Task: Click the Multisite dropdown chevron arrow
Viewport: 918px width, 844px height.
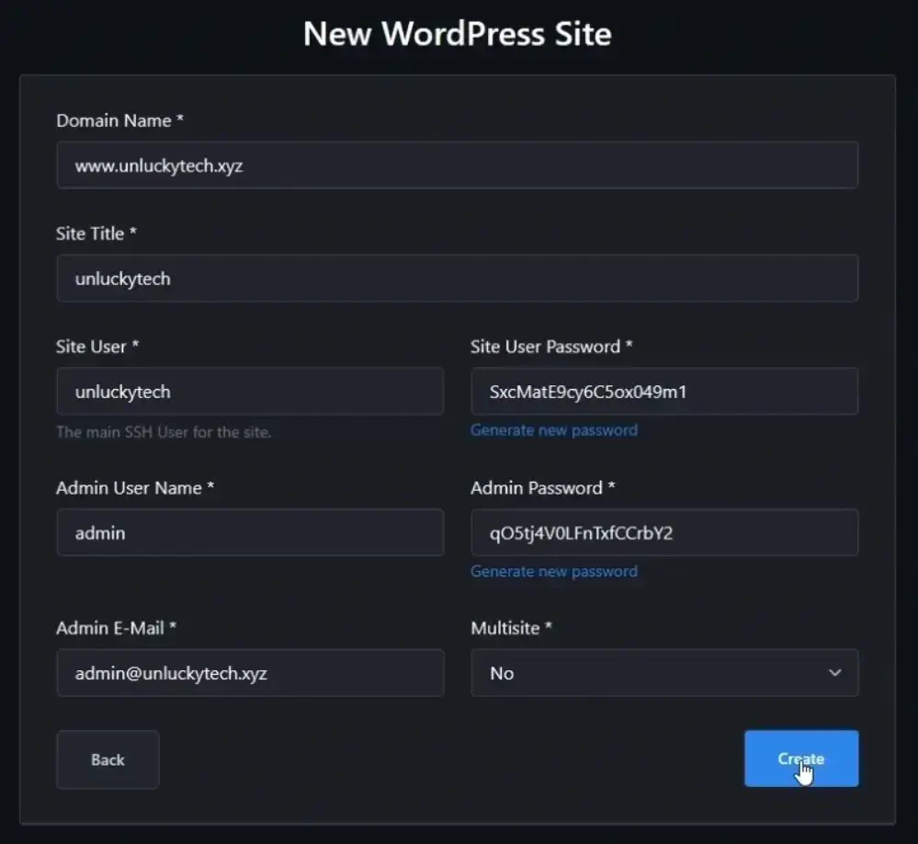Action: pyautogui.click(x=834, y=673)
